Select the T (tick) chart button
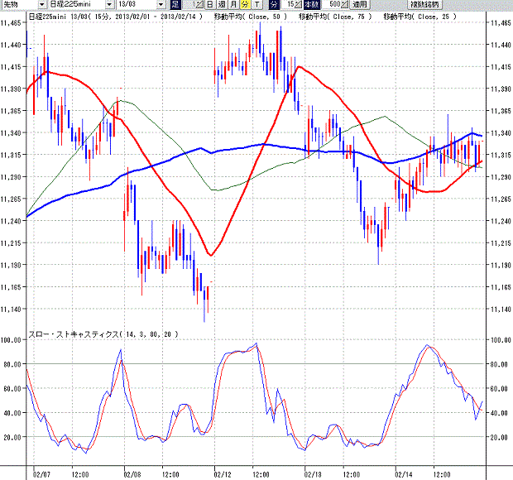Viewport: 513px width, 480px height. 257,4
